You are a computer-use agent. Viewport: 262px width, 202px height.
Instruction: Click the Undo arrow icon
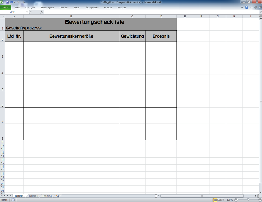(x=11, y=2)
